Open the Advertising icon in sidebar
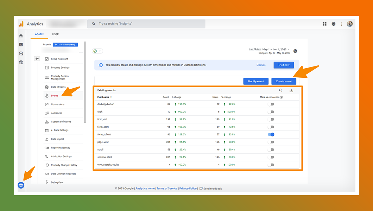The image size is (373, 211). [x=21, y=62]
